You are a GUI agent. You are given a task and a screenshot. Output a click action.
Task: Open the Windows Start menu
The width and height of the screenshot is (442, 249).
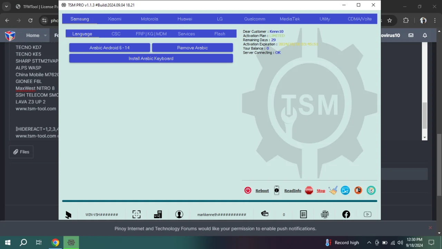point(8,242)
